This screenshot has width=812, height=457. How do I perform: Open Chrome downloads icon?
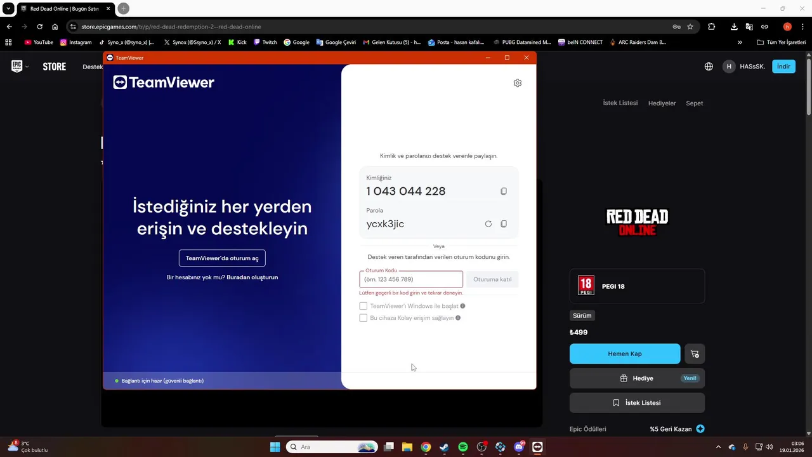(734, 27)
